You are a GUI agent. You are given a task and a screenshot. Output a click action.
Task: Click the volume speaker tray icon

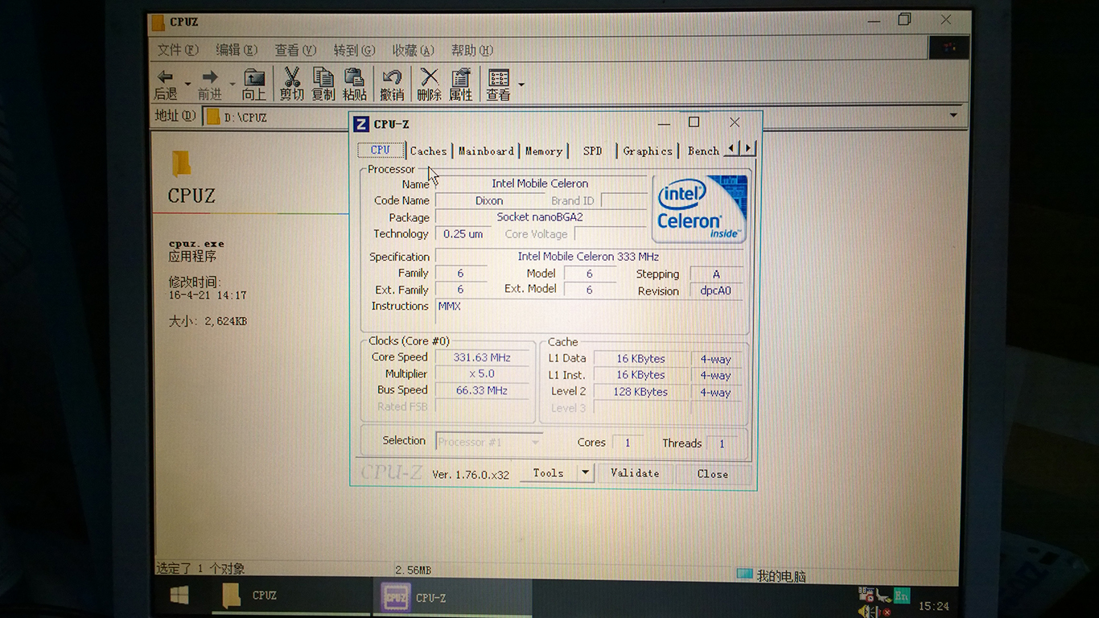(x=868, y=612)
